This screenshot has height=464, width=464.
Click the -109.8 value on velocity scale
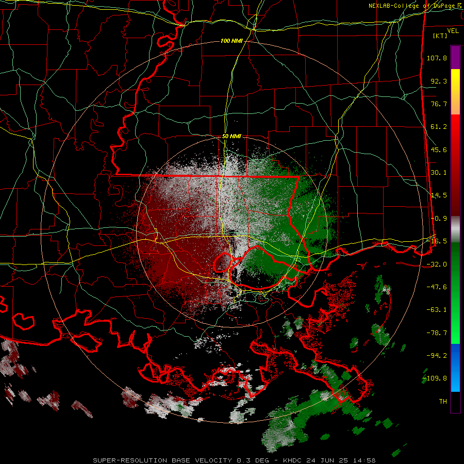(435, 378)
